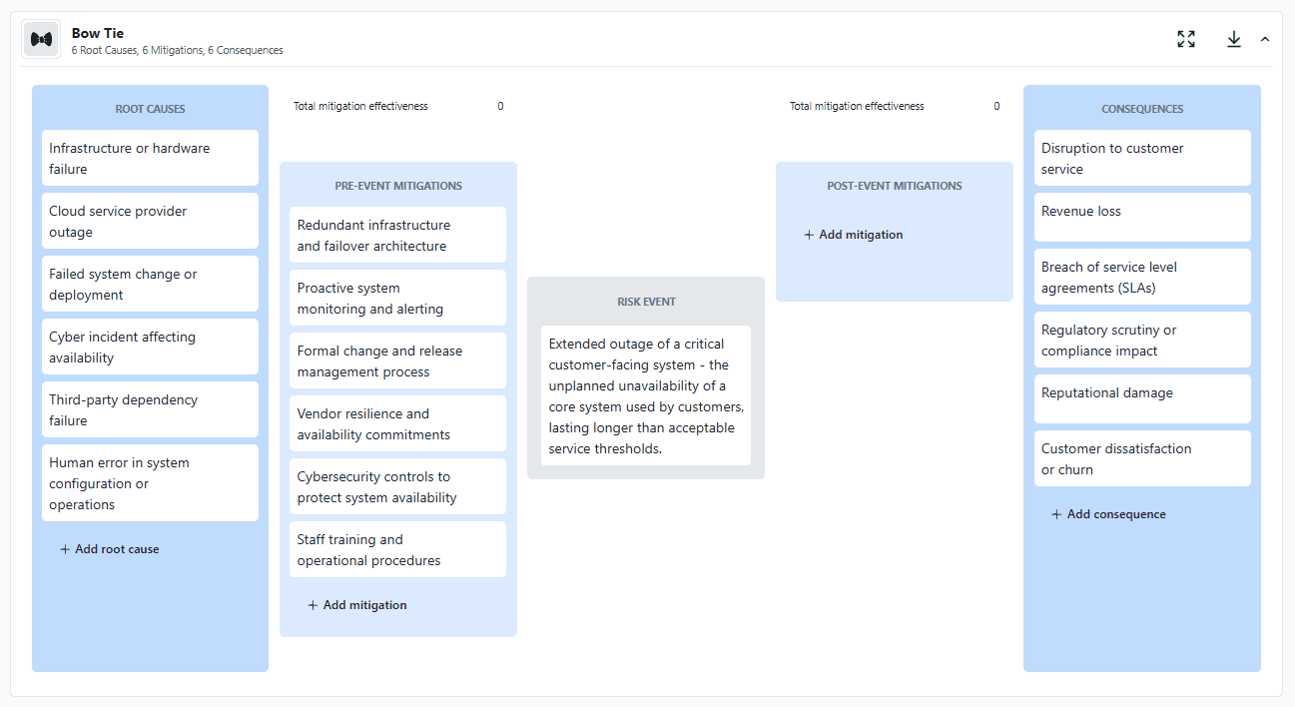Open the Cloud service provider outage root cause
Screen dimensions: 1295x707
(x=150, y=220)
